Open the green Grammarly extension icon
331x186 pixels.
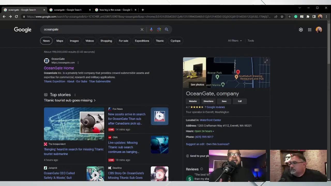[x=296, y=17]
